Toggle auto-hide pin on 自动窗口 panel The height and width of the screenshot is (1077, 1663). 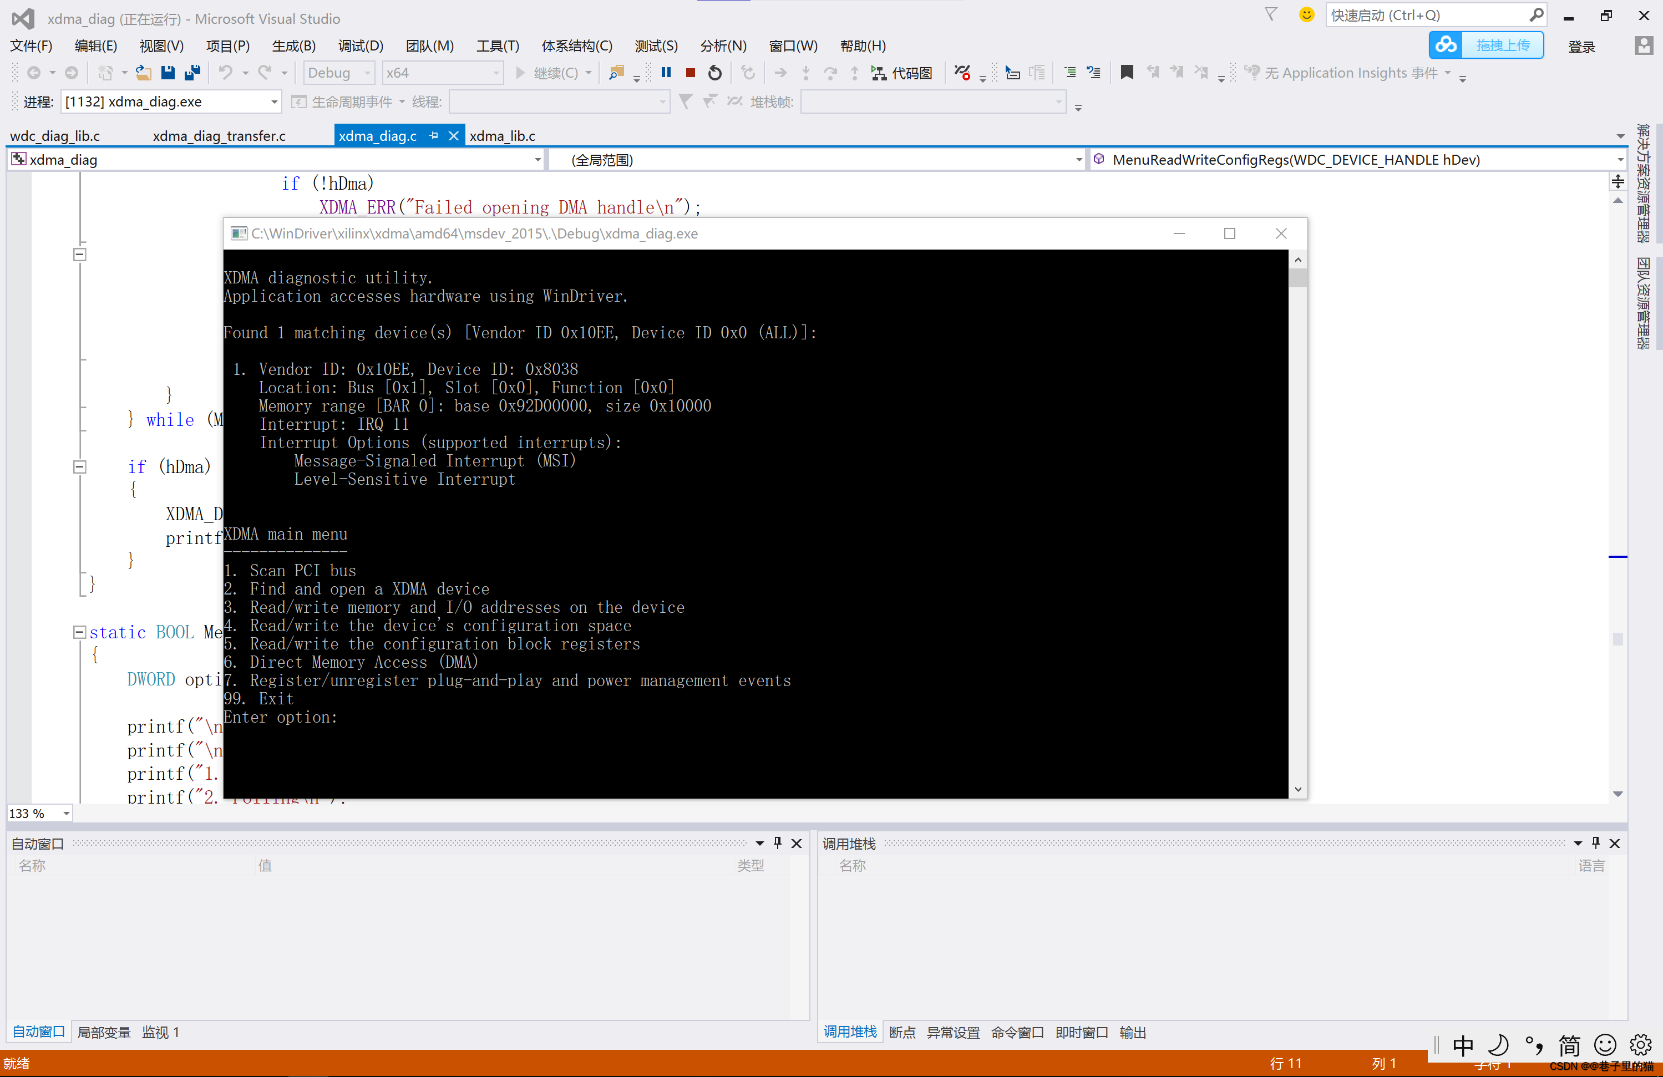(778, 843)
